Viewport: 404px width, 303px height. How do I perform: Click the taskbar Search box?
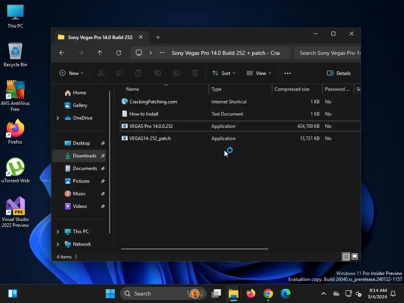coord(163,294)
